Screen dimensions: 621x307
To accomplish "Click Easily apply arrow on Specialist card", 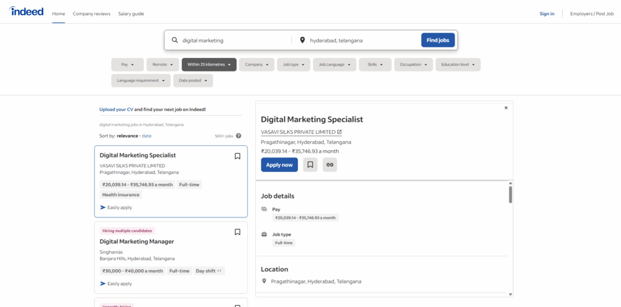I will [x=103, y=207].
